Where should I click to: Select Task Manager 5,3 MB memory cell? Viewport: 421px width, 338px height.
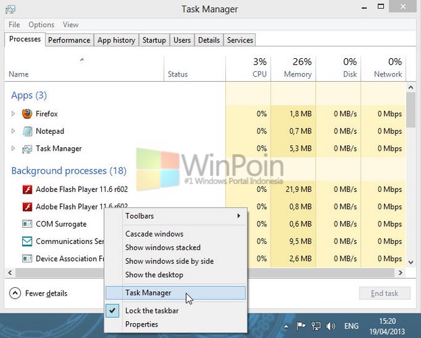pos(293,149)
